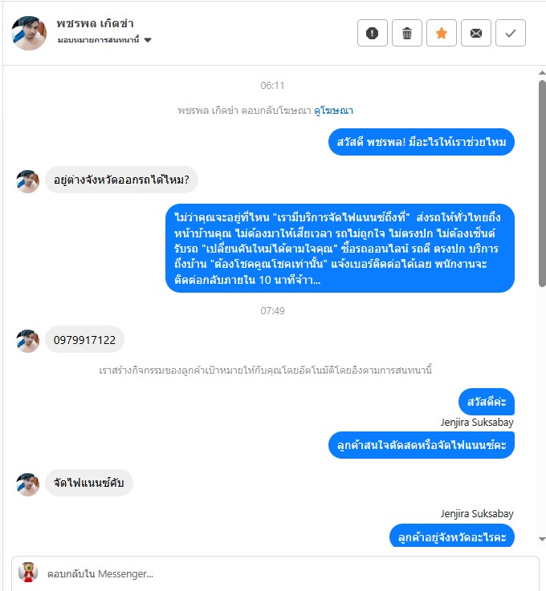Select the สวัสดีค่ะ sent message bubble
The image size is (546, 591).
tap(487, 402)
